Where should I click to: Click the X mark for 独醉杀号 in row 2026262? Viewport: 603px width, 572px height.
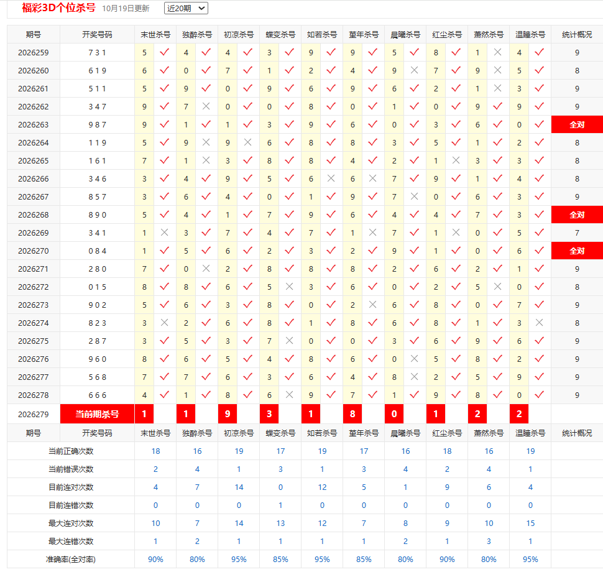pos(206,106)
